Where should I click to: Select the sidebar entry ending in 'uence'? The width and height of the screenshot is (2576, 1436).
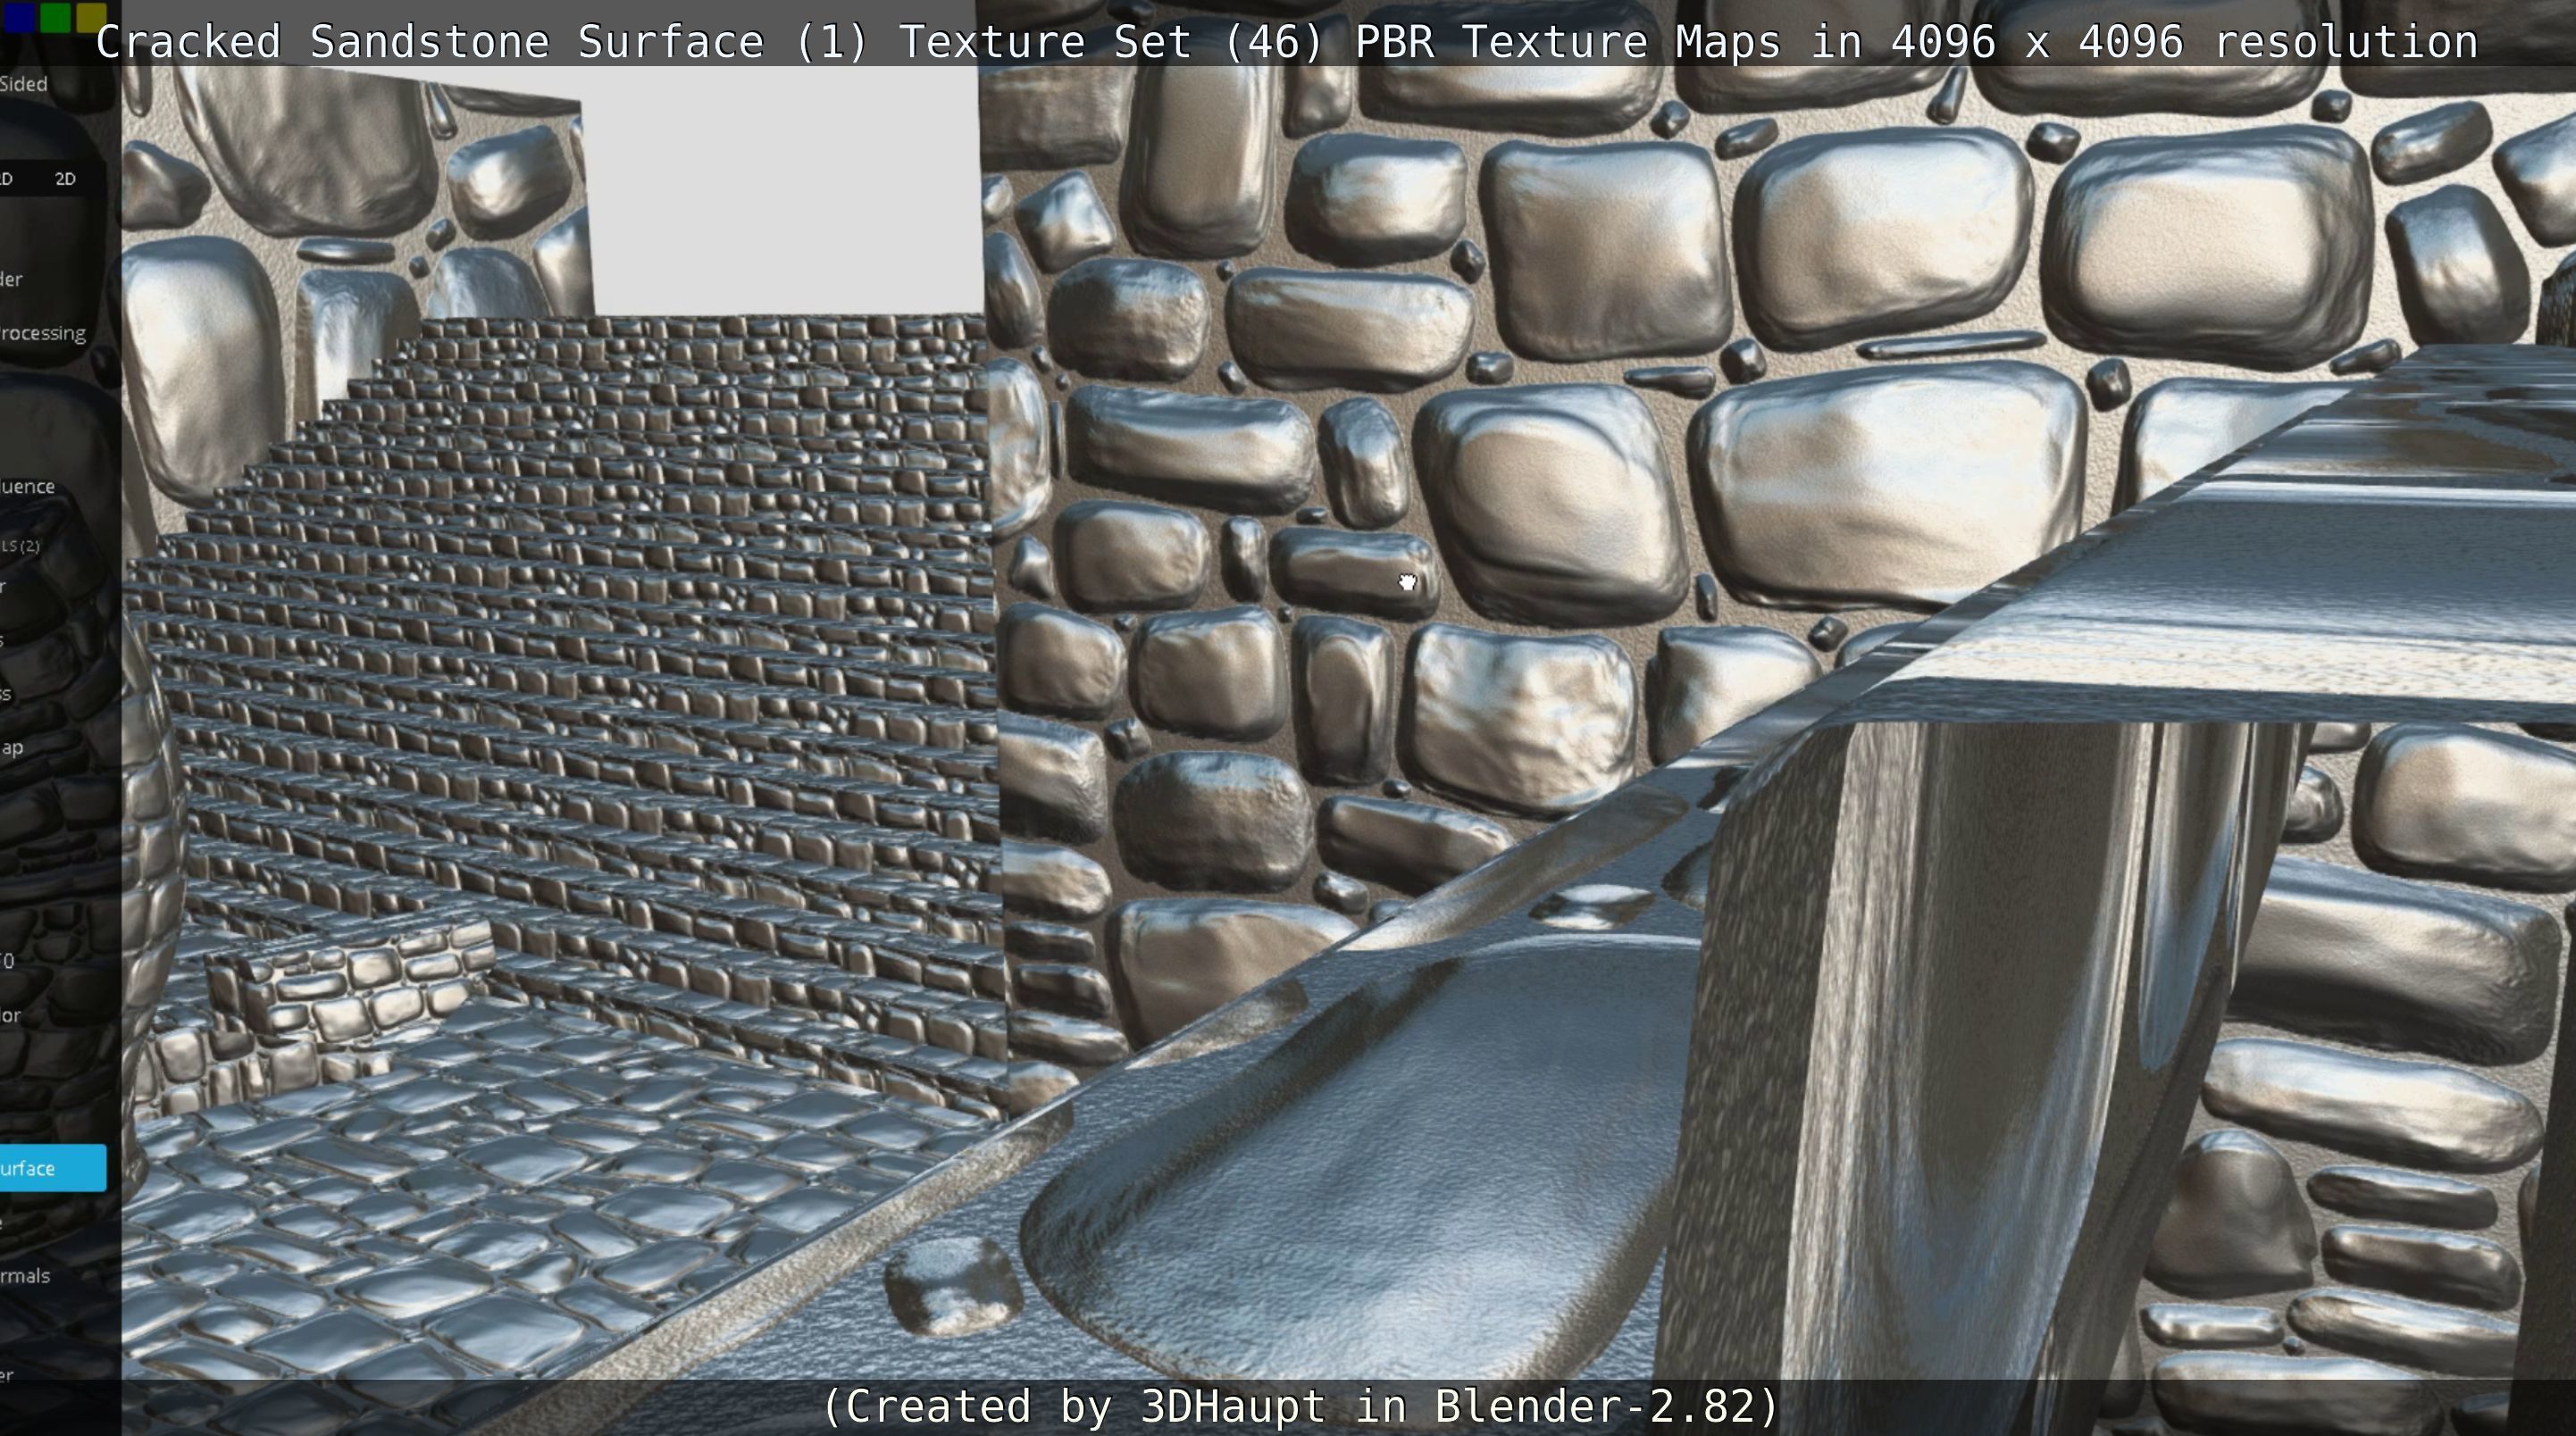tap(28, 487)
